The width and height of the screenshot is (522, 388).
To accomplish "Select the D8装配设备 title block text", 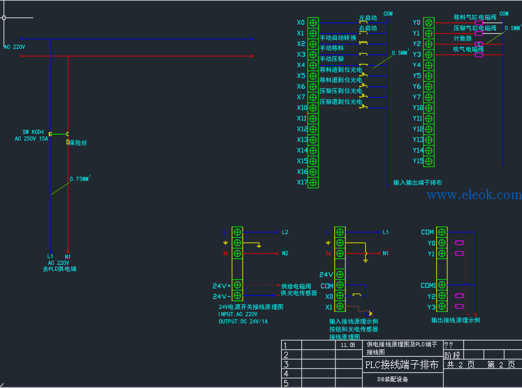I will coord(392,380).
